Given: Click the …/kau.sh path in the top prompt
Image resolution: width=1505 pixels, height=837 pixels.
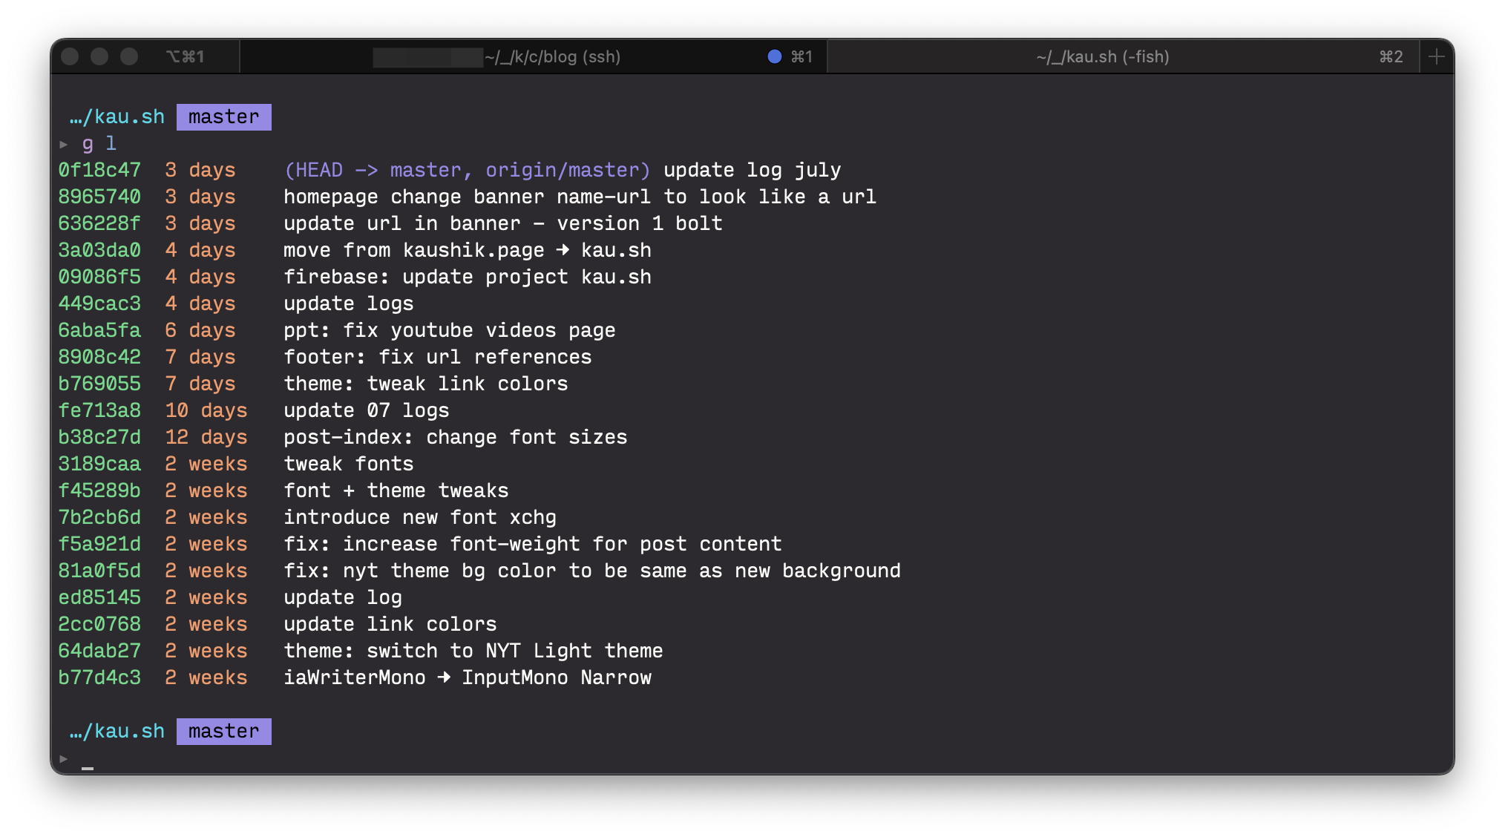Looking at the screenshot, I should (116, 116).
